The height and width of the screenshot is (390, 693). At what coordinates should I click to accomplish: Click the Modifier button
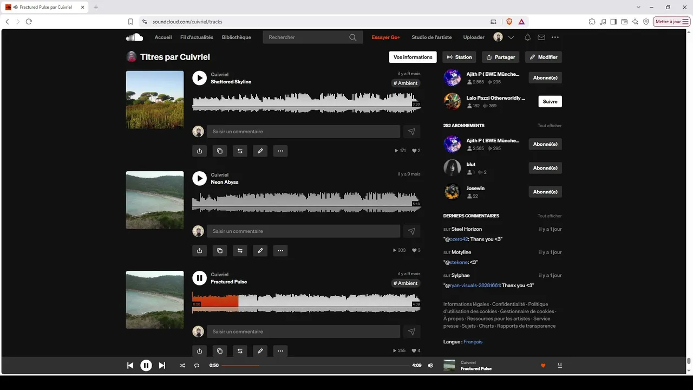point(544,57)
